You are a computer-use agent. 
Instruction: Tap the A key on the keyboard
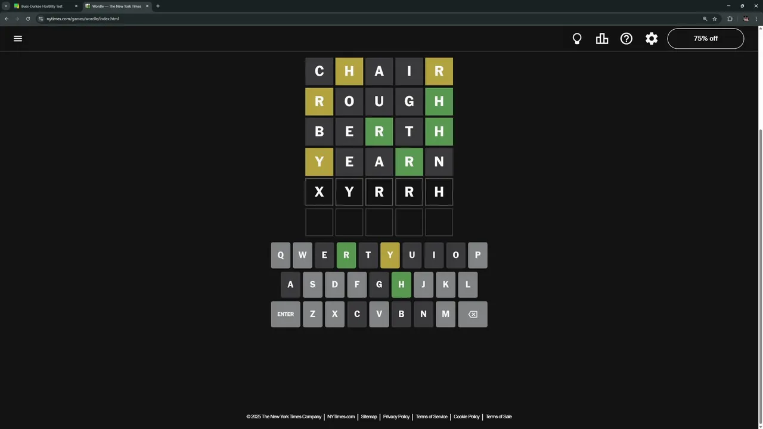[x=290, y=285]
